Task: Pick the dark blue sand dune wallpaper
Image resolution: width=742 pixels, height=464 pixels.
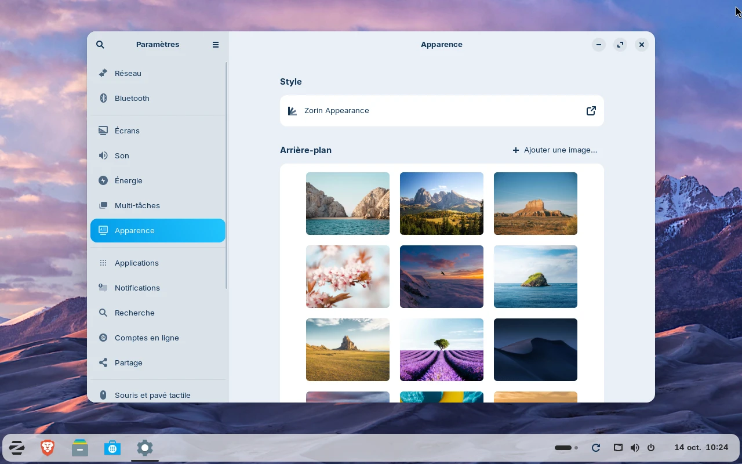Action: (536, 350)
